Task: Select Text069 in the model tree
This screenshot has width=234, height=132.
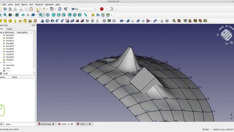Action: (10, 49)
